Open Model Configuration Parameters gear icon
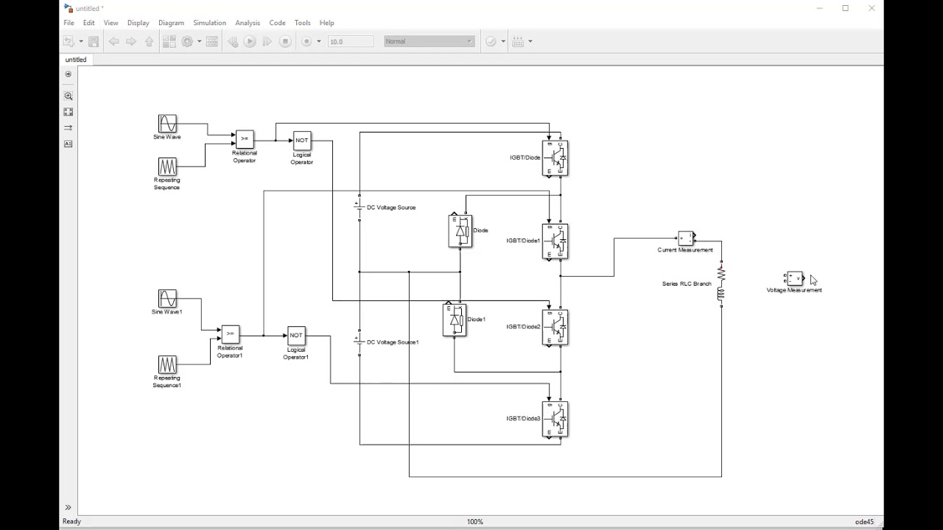The image size is (943, 530). click(x=187, y=41)
